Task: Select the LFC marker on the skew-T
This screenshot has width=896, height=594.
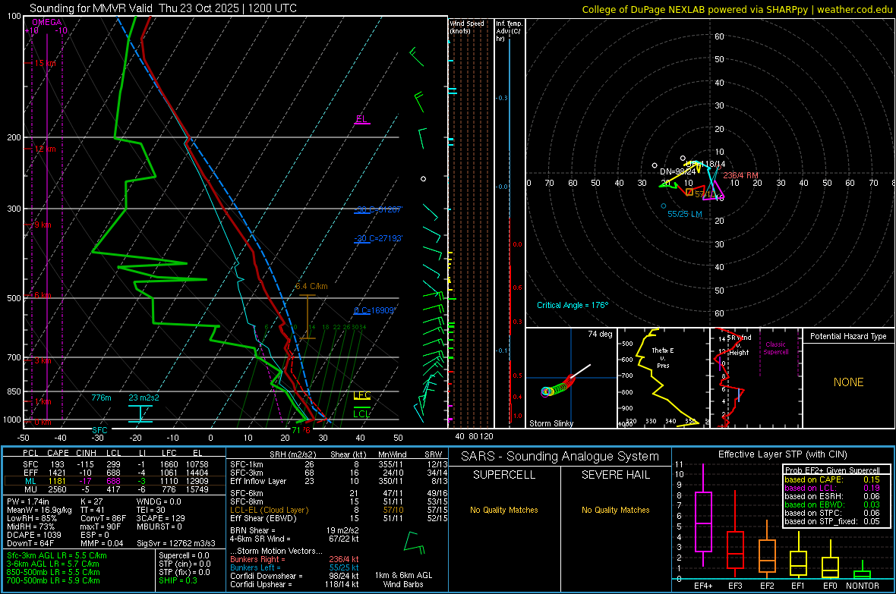Action: click(361, 395)
